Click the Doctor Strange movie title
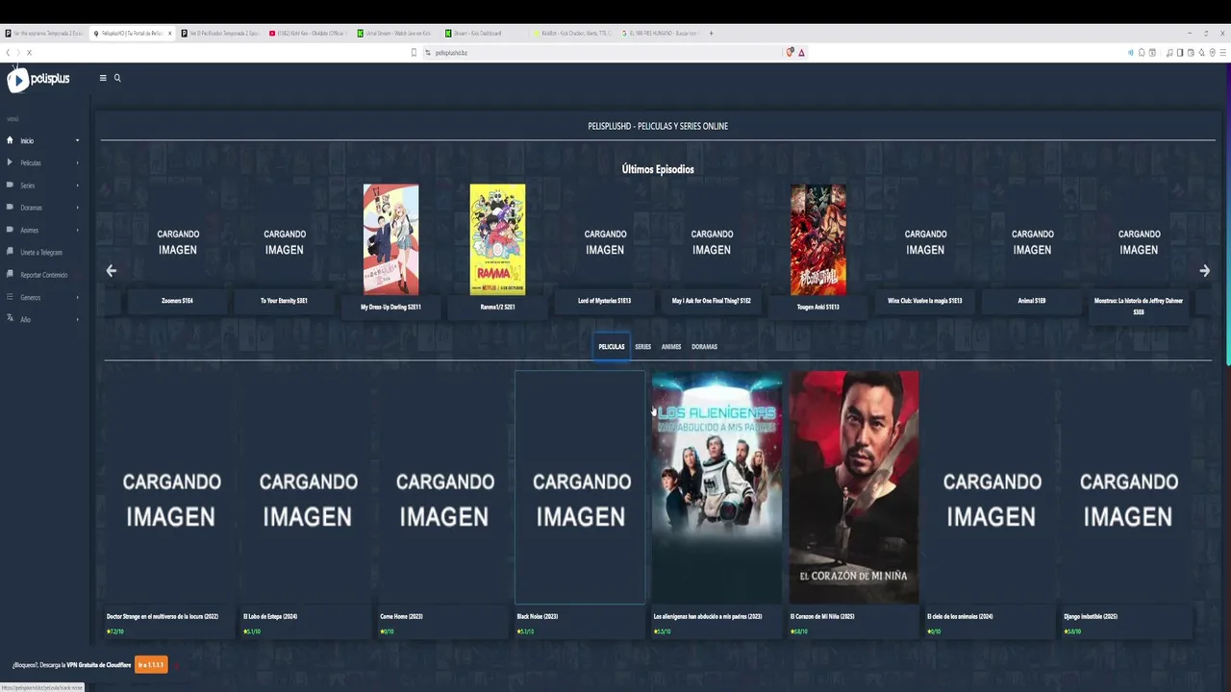The width and height of the screenshot is (1231, 692). tap(163, 616)
